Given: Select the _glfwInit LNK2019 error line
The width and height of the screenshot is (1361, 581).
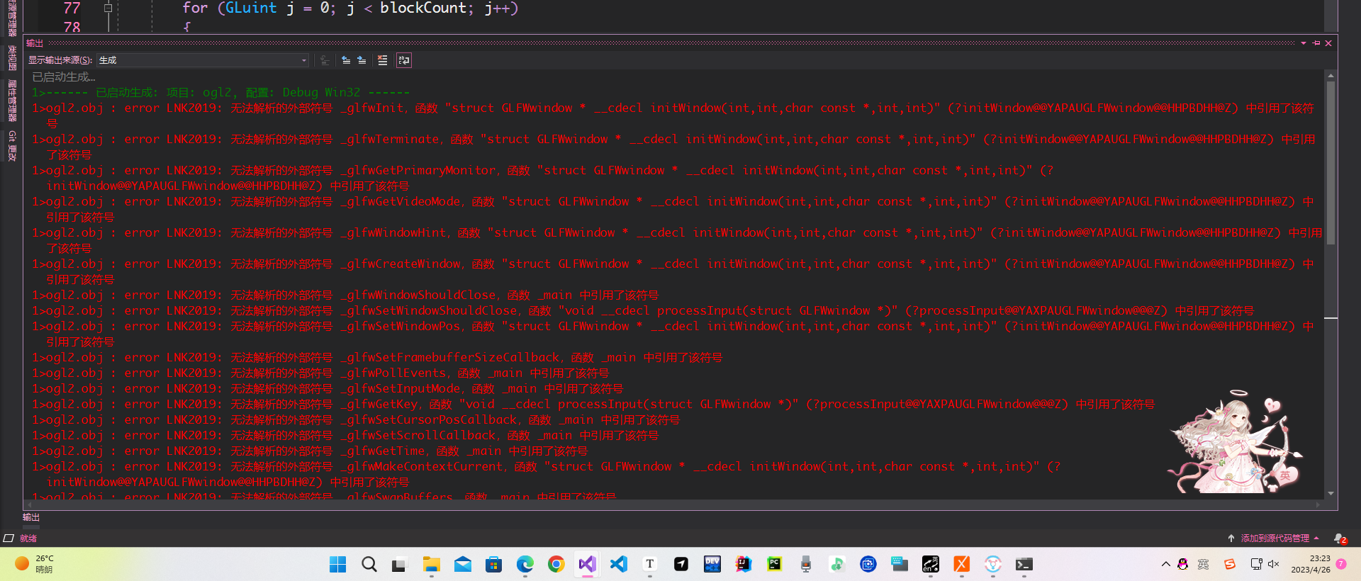Looking at the screenshot, I should click(673, 115).
